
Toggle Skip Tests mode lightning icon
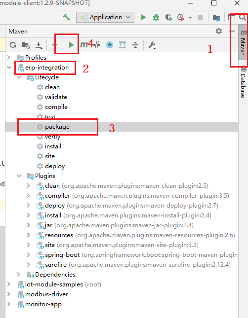110,45
